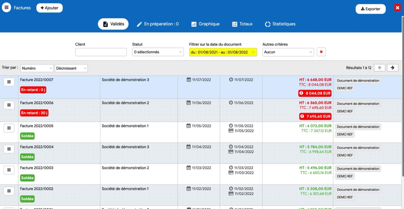Click the Ajouter button
404x209 pixels.
point(49,8)
